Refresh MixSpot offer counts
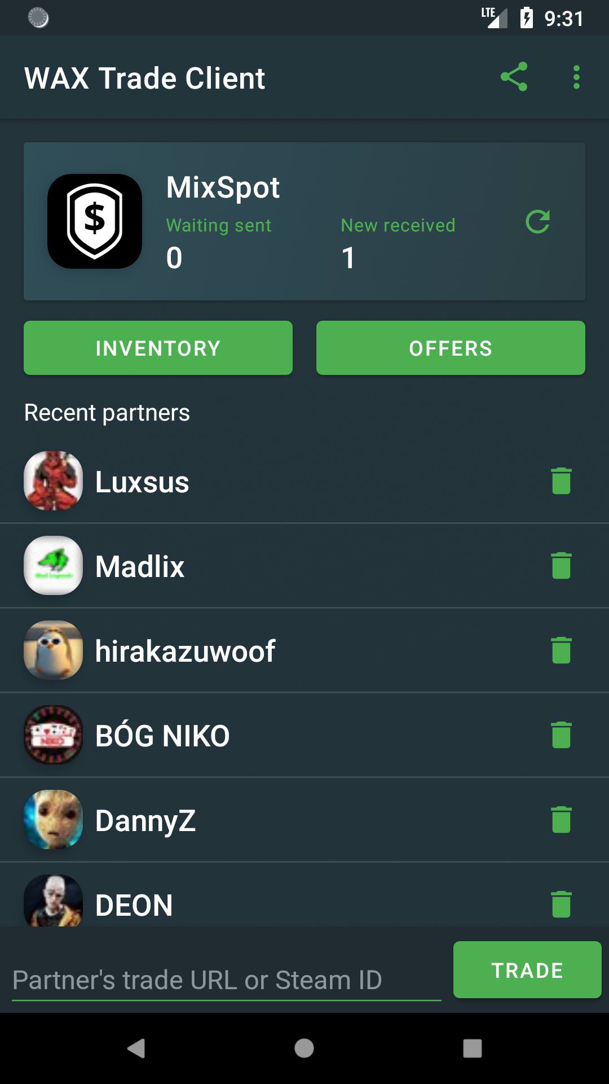609x1084 pixels. pyautogui.click(x=538, y=222)
